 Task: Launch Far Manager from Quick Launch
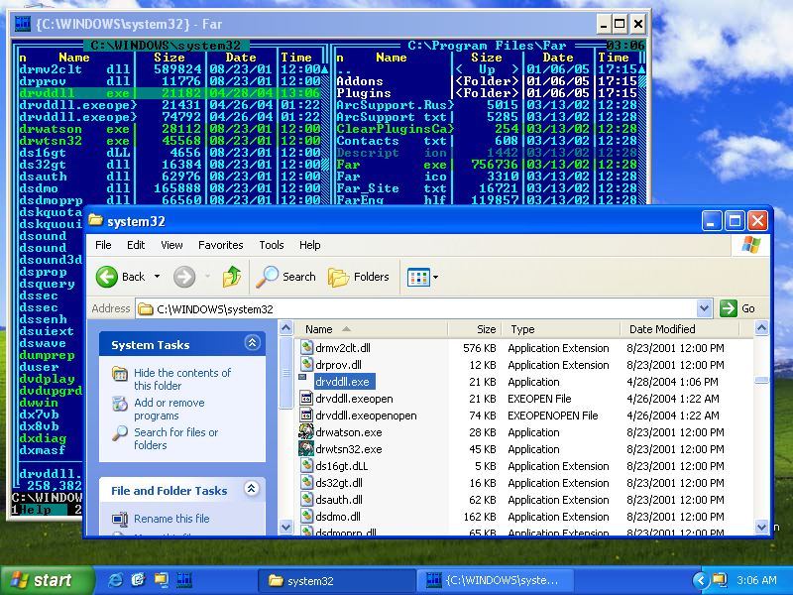click(x=184, y=580)
